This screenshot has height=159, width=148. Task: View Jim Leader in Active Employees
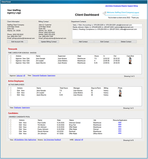23,93
